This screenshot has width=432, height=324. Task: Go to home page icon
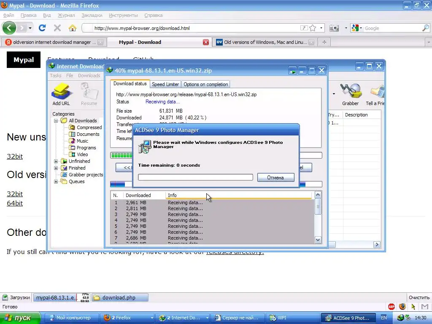click(73, 28)
